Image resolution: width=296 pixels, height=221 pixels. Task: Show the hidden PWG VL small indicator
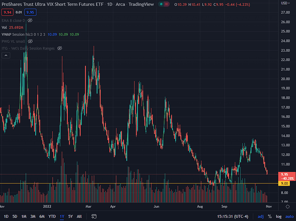(x=30, y=41)
